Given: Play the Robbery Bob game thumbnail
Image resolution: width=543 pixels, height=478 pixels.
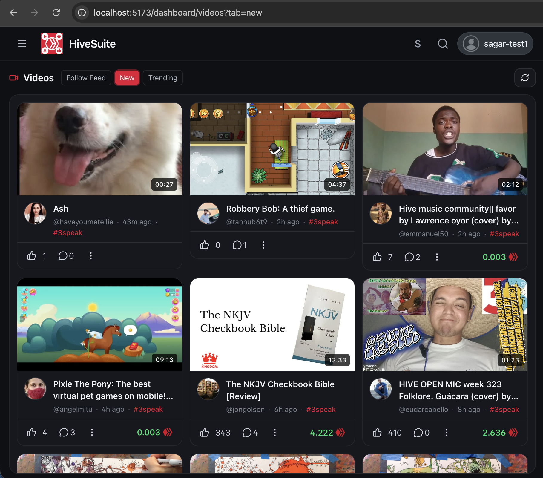Looking at the screenshot, I should [x=272, y=149].
